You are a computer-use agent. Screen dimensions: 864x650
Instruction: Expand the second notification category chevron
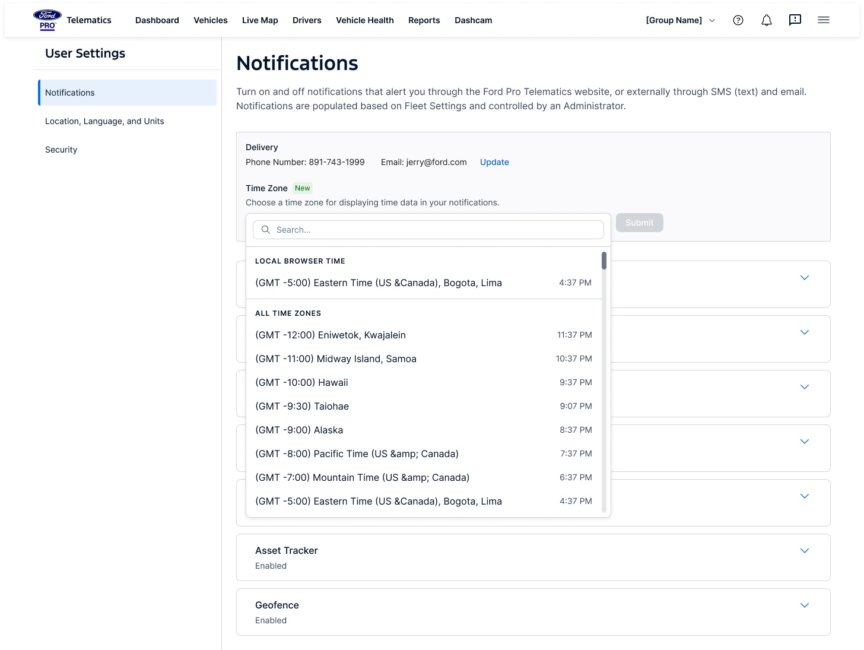click(x=805, y=332)
